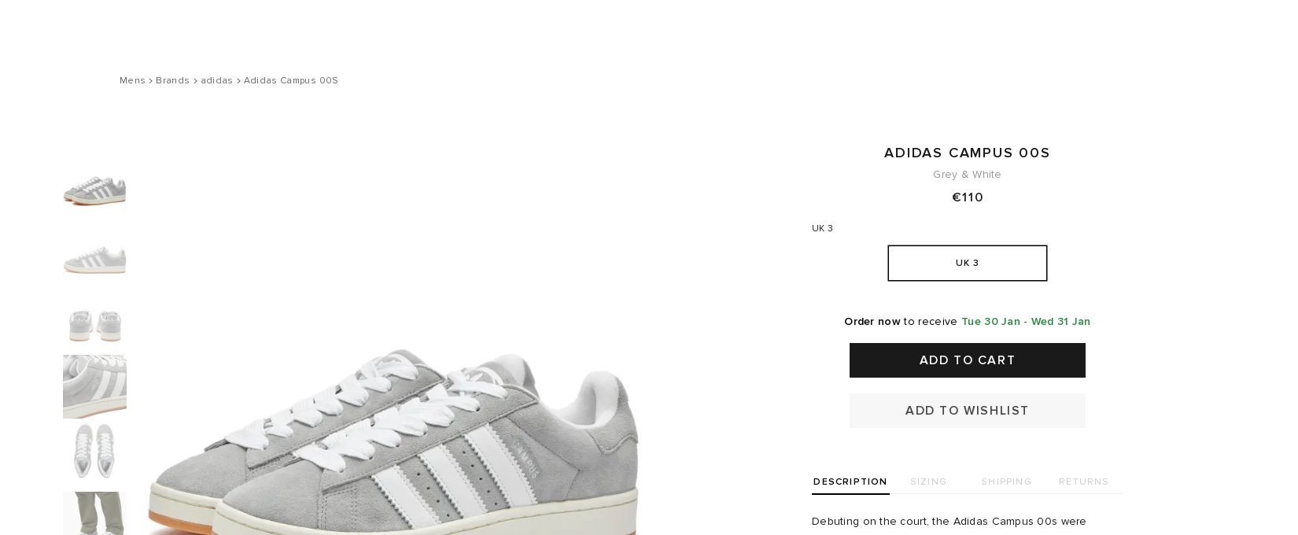1298x535 pixels.
Task: Open the Shipping tab
Action: [x=1006, y=481]
